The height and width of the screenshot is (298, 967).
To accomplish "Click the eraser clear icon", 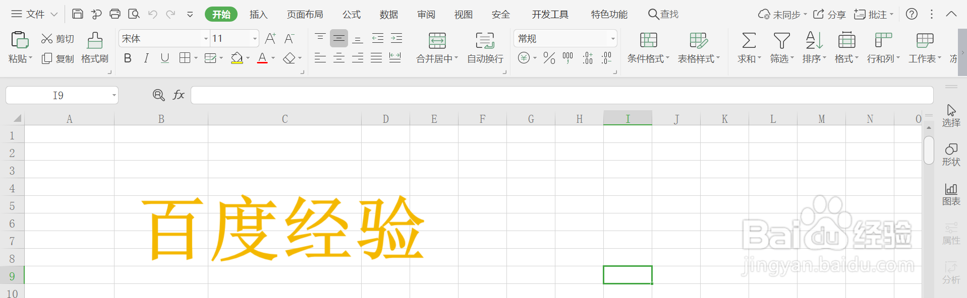I will 289,58.
